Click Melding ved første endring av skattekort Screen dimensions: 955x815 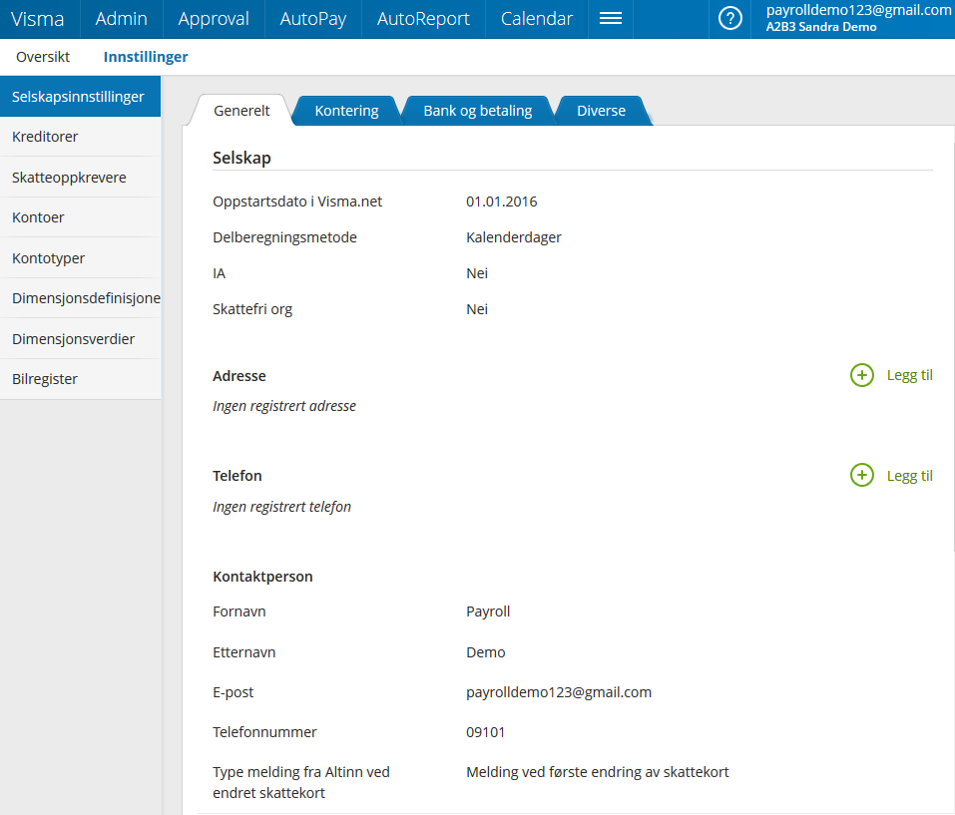598,772
